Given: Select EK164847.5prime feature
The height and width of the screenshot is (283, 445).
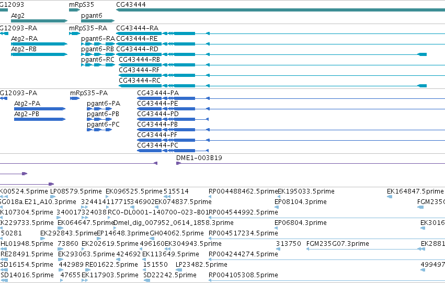Looking at the screenshot, I should pyautogui.click(x=390, y=197).
